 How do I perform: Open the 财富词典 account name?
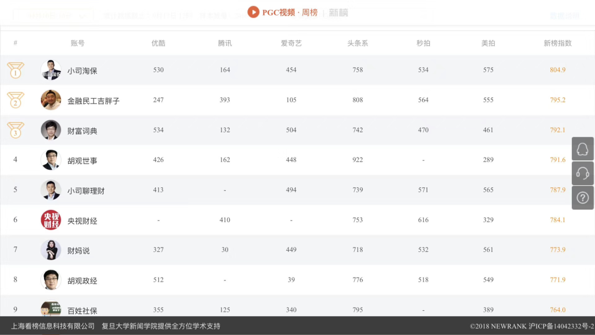[82, 131]
